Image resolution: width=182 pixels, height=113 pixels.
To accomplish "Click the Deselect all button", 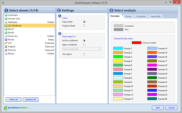I will tap(31, 100).
